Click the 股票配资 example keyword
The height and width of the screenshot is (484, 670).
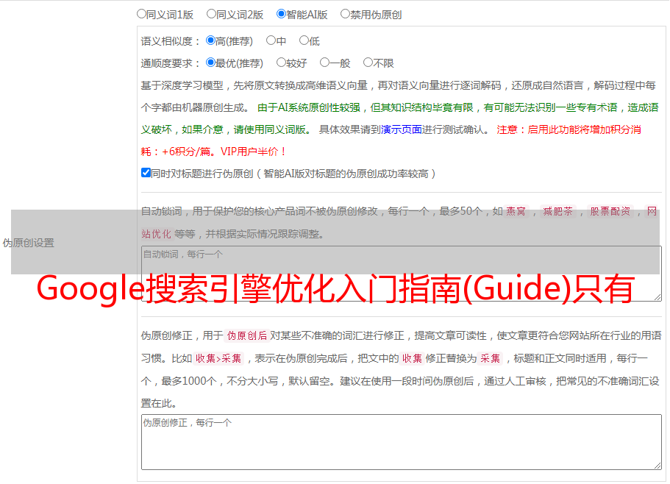pos(610,211)
